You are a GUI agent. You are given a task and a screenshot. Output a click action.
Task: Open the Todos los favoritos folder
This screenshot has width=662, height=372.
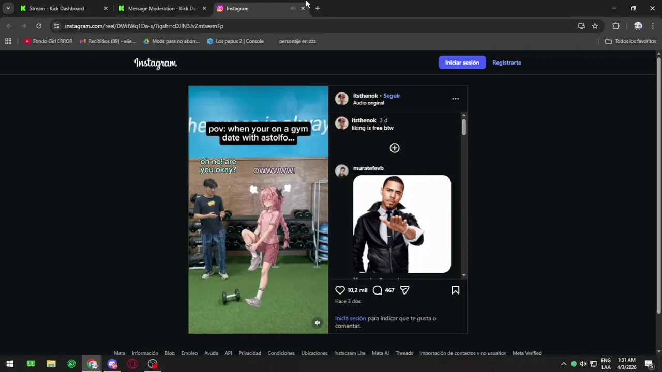click(630, 41)
